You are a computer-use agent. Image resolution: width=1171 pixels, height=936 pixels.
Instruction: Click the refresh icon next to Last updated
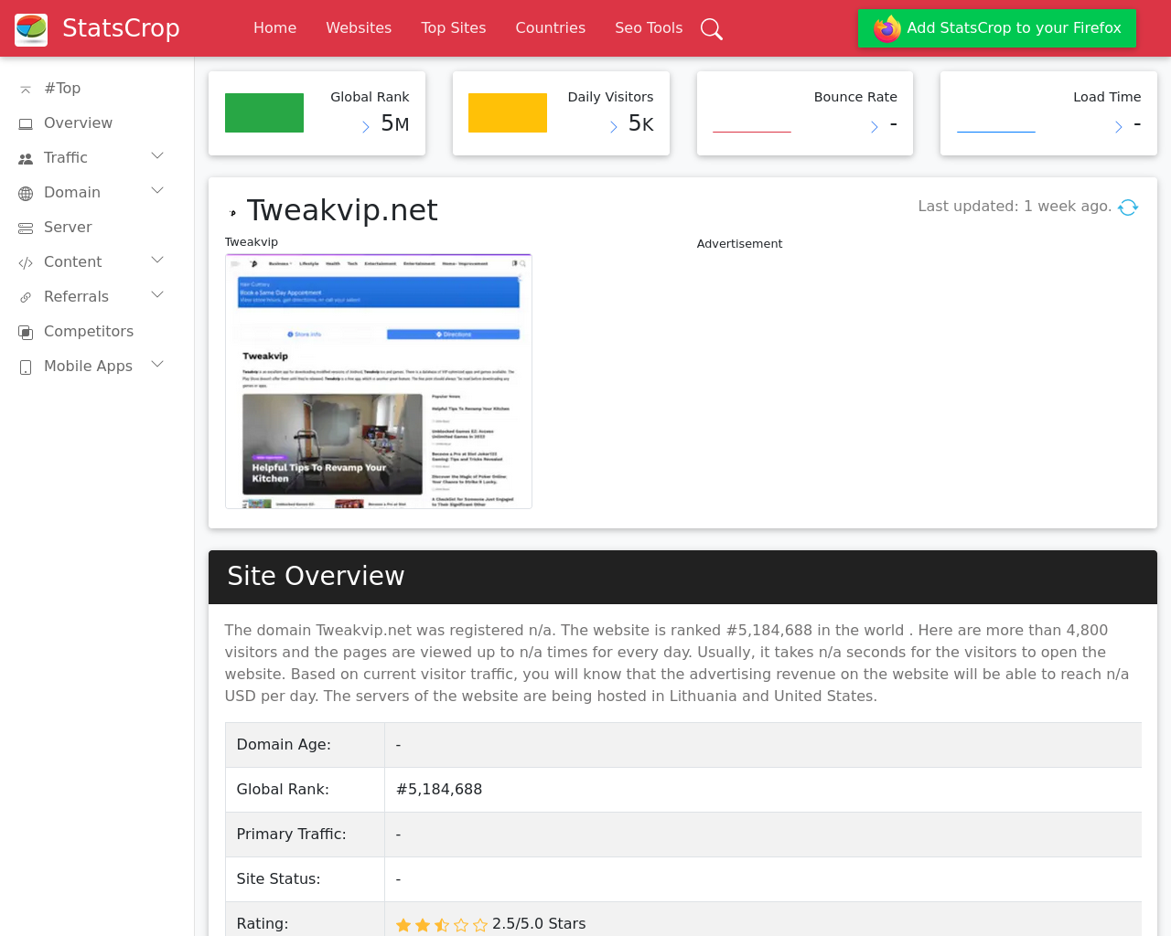point(1128,207)
